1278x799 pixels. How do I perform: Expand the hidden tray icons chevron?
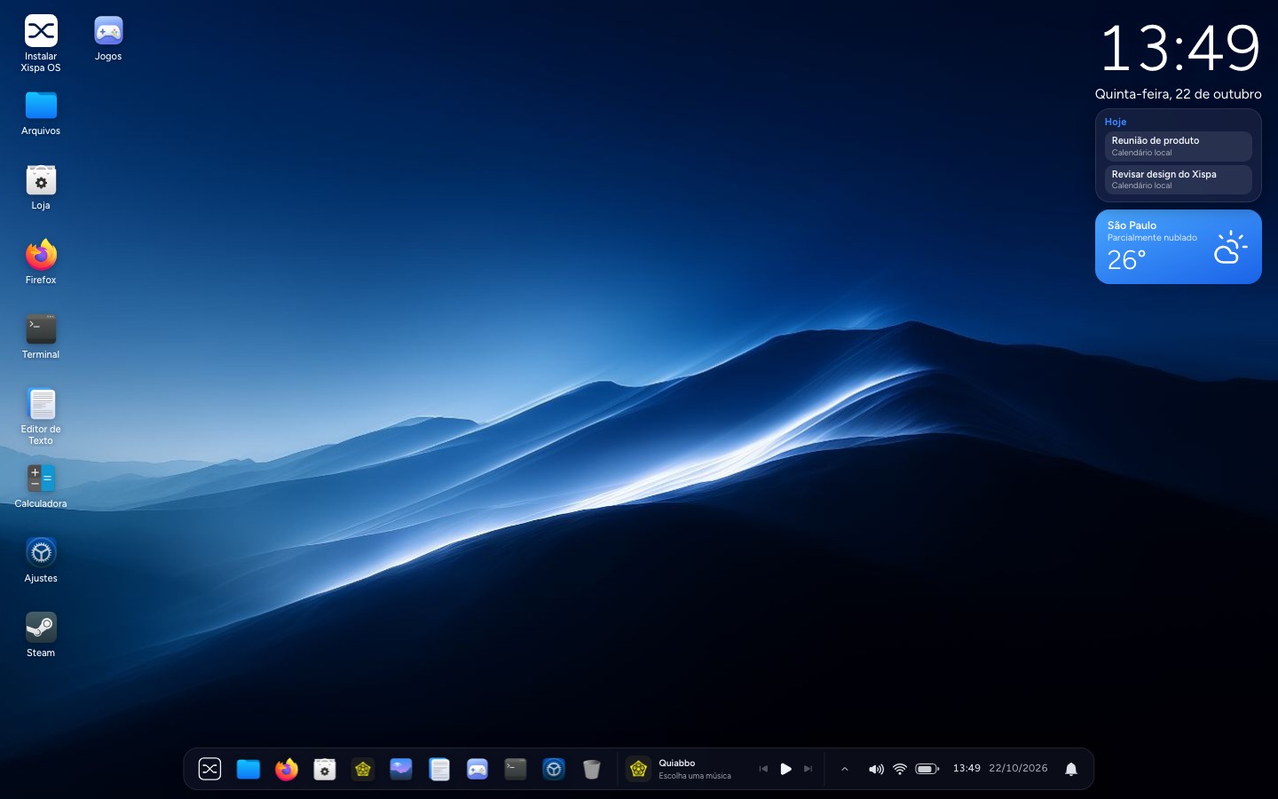pos(845,769)
